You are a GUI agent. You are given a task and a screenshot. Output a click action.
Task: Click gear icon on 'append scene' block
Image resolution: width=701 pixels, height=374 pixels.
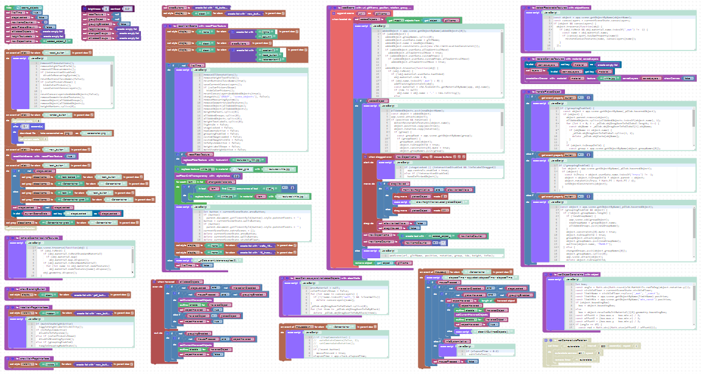tap(334, 13)
